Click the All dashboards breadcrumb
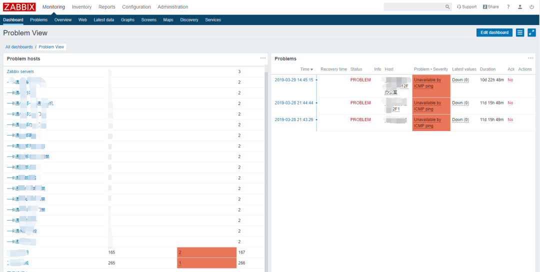This screenshot has width=540, height=272. [x=19, y=47]
